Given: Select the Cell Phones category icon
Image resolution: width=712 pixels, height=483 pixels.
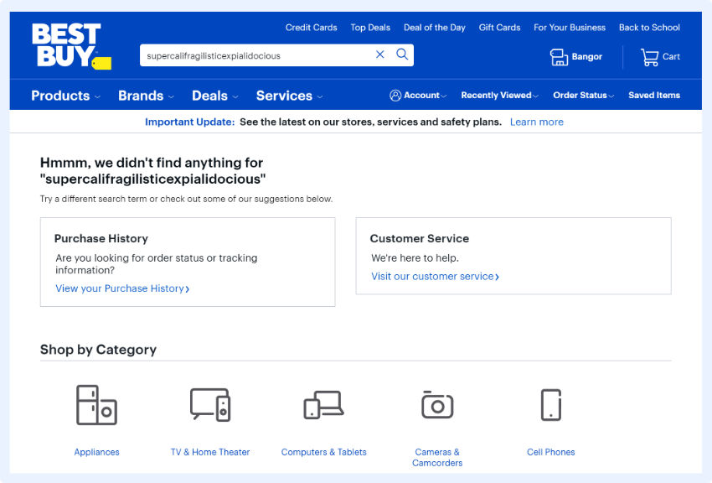Looking at the screenshot, I should pos(550,405).
